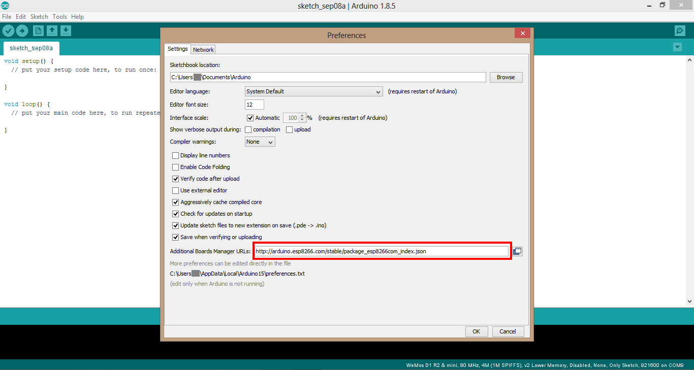Viewport: 694px width, 370px height.
Task: Open the Compiler warnings dropdown
Action: (x=260, y=142)
